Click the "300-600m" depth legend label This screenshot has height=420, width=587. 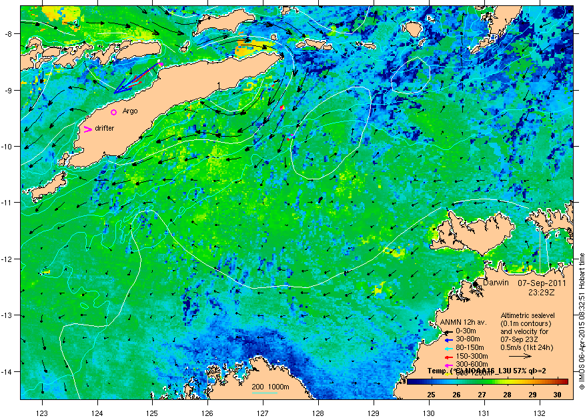(x=472, y=364)
